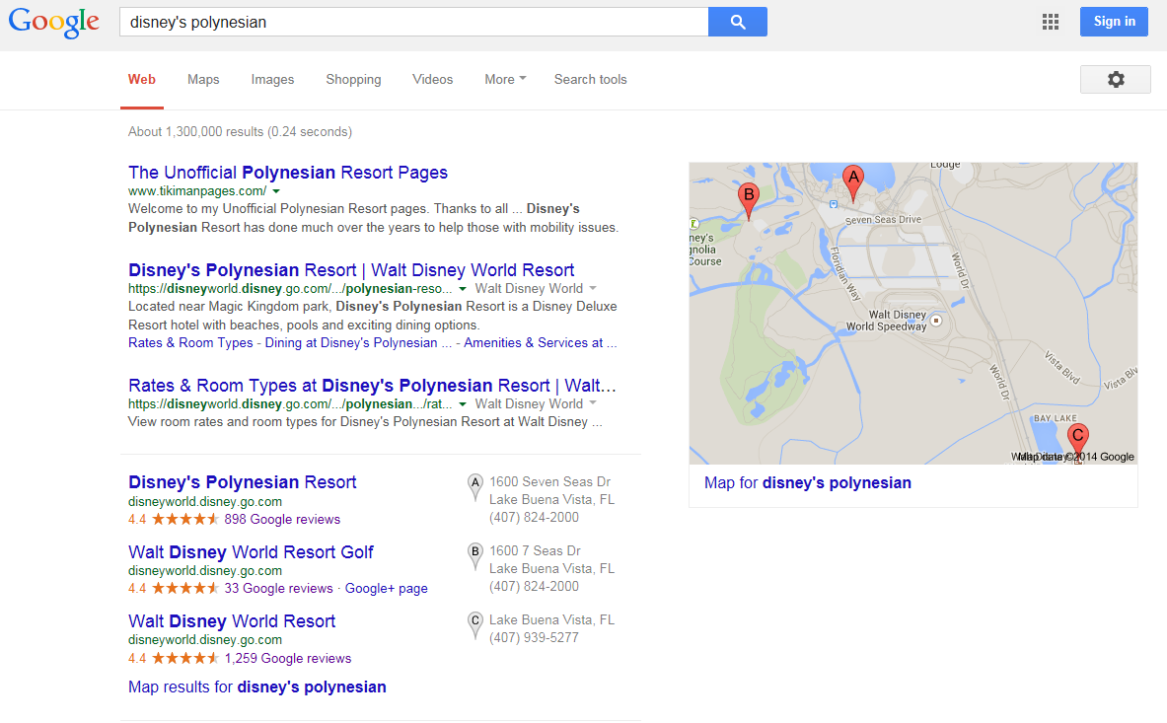
Task: Open Walt Disney World arrow on Polynesian Resort result
Action: pyautogui.click(x=593, y=288)
